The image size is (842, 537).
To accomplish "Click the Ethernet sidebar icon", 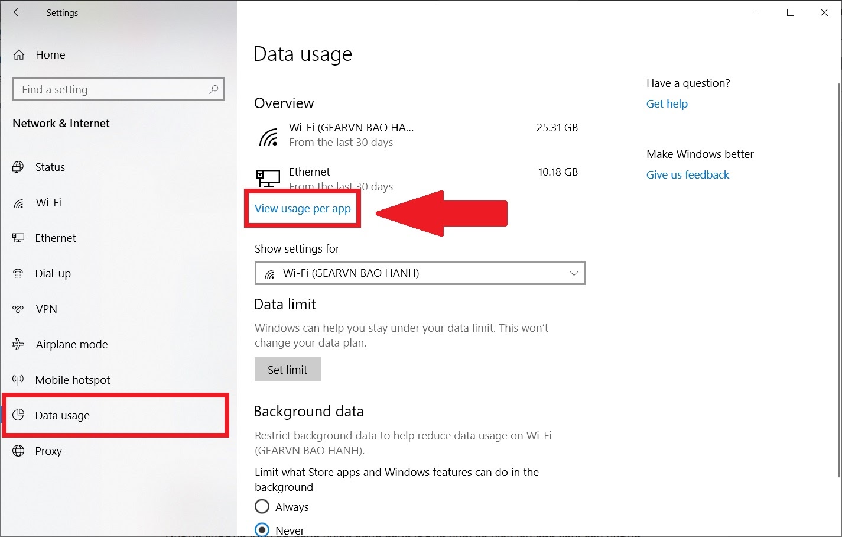I will [x=18, y=238].
